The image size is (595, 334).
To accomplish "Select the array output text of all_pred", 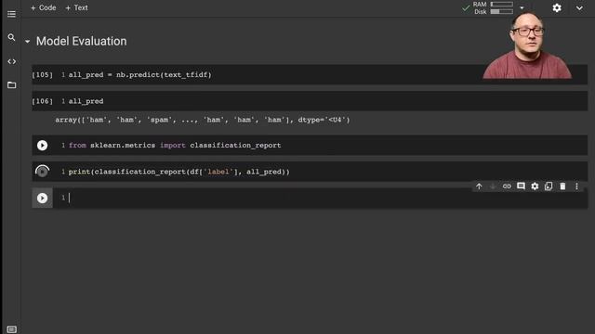I will pos(203,120).
